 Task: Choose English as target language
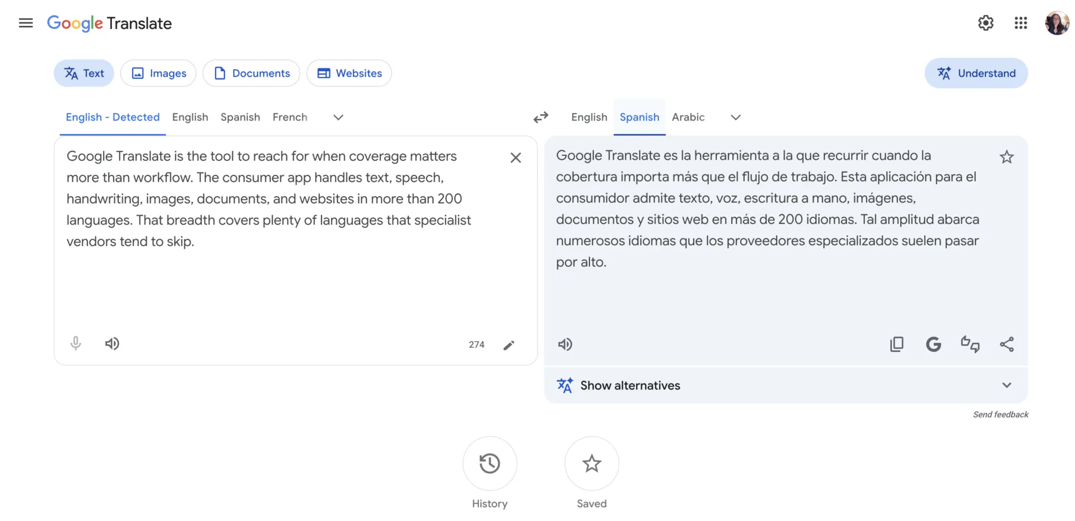click(x=589, y=117)
